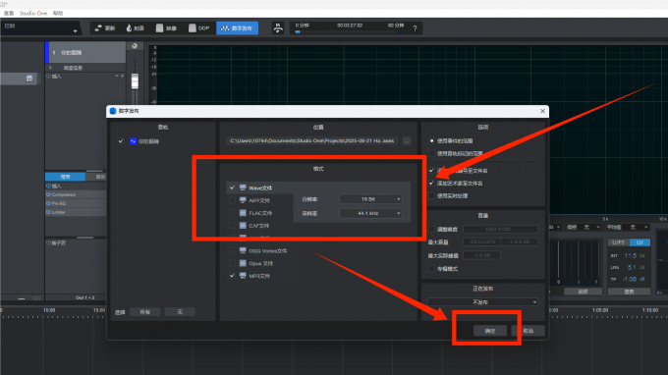Viewport: 668px width, 375px height.
Task: Click the plus icon in the track Inserts header
Action: coord(122,77)
